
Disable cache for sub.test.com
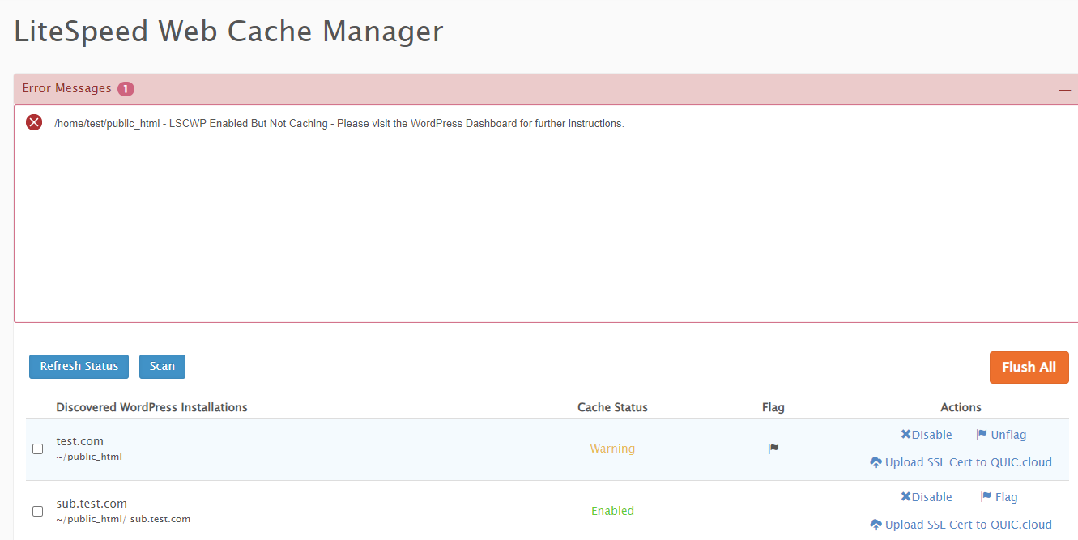click(926, 497)
